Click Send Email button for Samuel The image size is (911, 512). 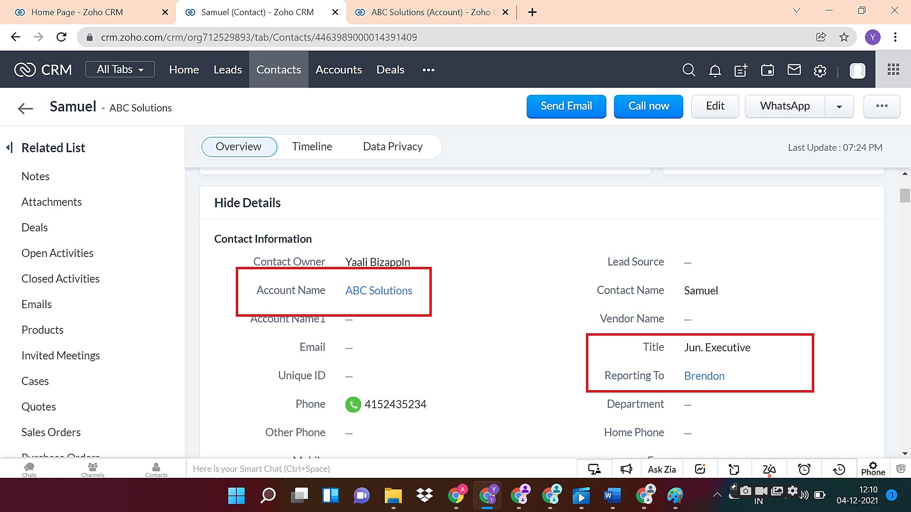point(566,106)
